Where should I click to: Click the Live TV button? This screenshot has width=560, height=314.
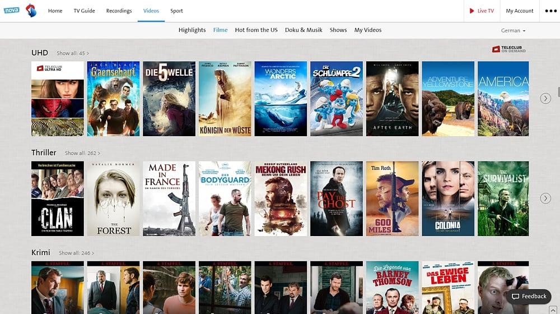coord(482,11)
